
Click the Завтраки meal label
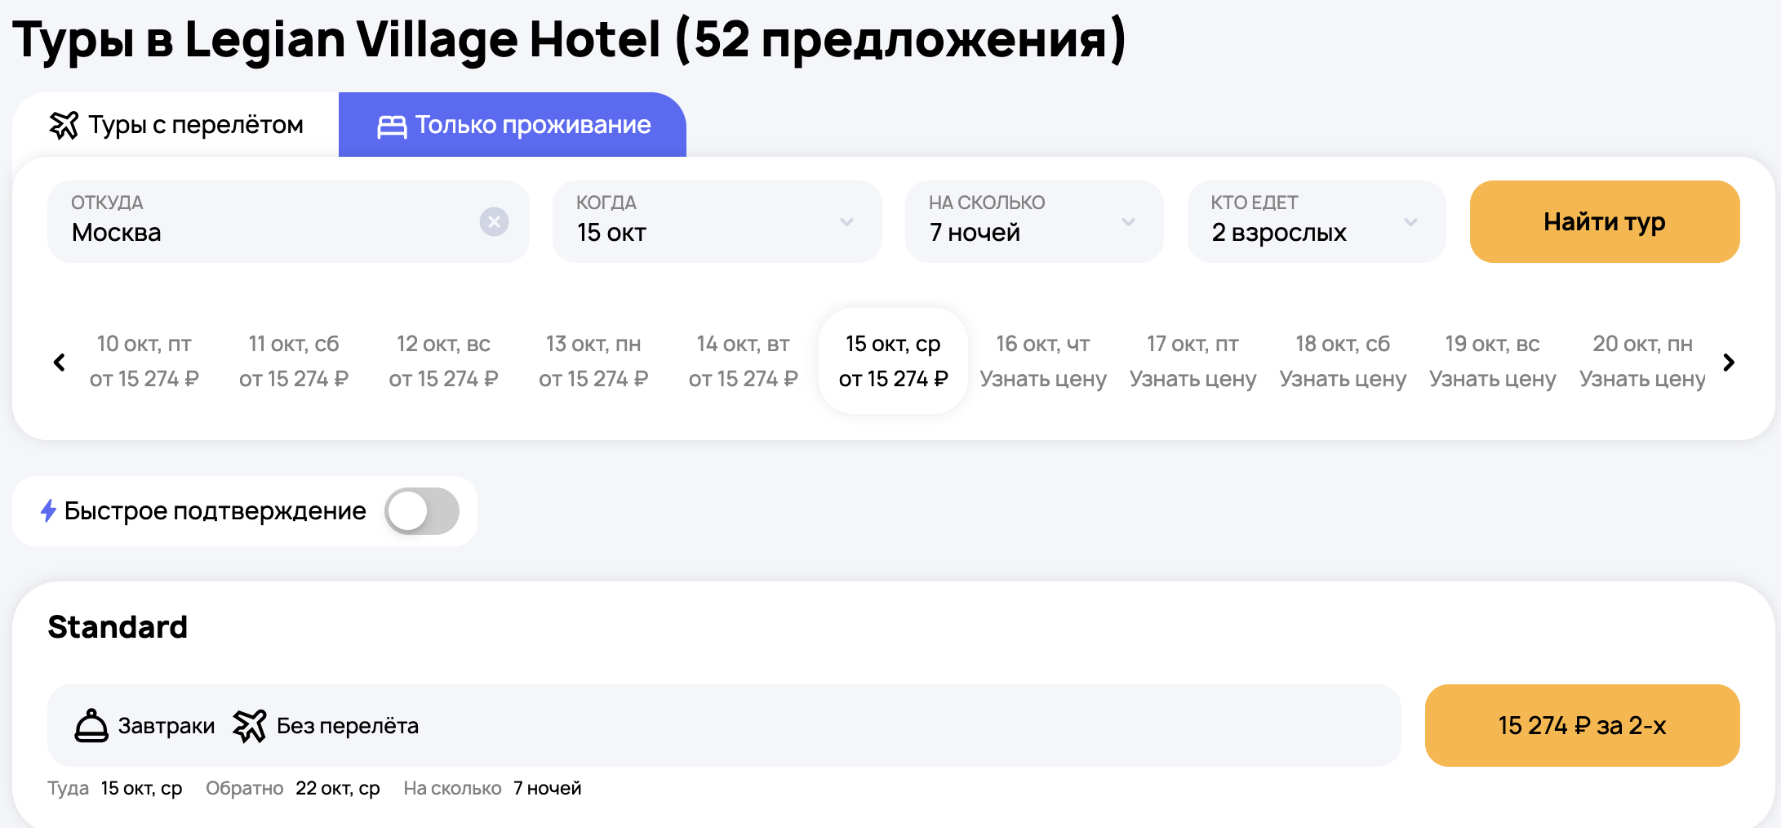(167, 725)
